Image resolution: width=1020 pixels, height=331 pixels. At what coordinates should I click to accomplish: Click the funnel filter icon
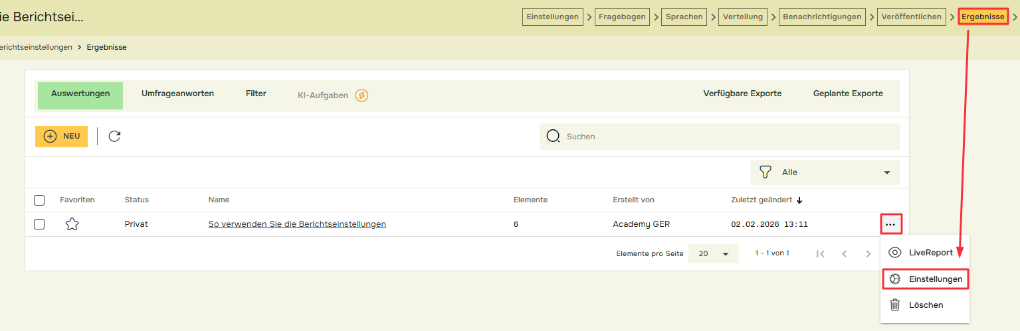pyautogui.click(x=765, y=172)
